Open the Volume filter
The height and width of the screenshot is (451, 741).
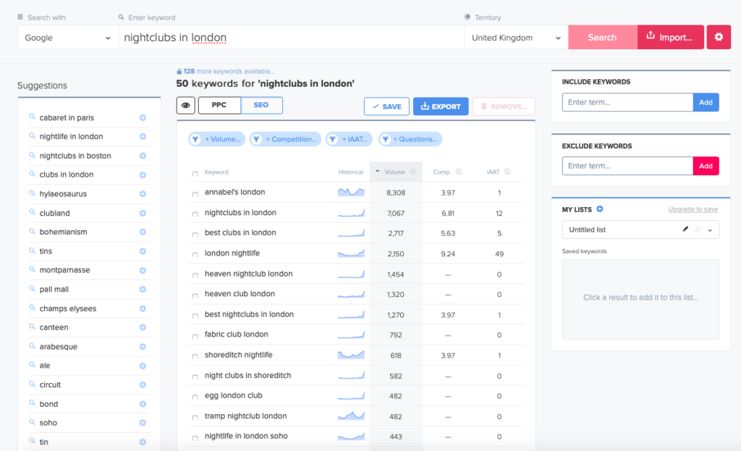coord(217,139)
